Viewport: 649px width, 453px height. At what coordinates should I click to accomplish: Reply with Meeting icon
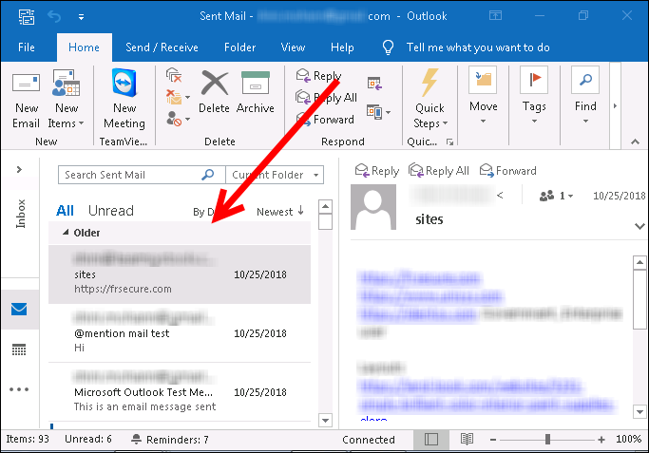click(374, 84)
